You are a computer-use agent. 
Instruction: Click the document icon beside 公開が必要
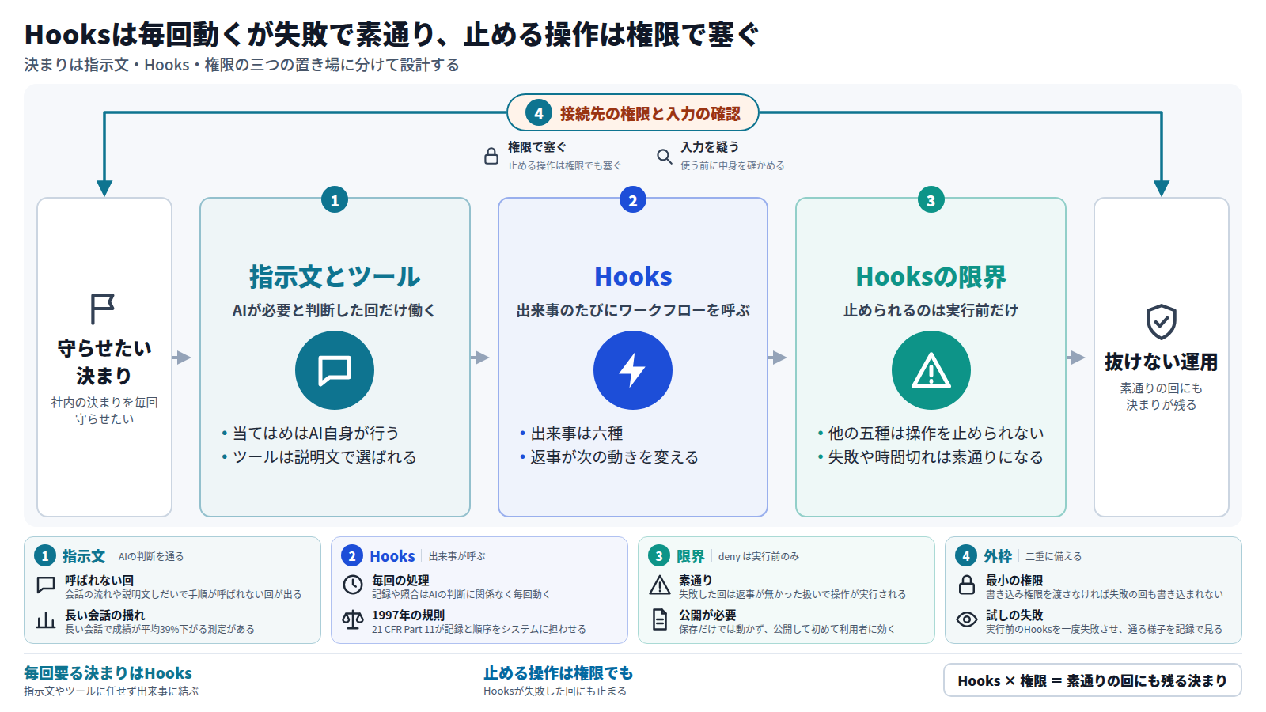(x=660, y=620)
